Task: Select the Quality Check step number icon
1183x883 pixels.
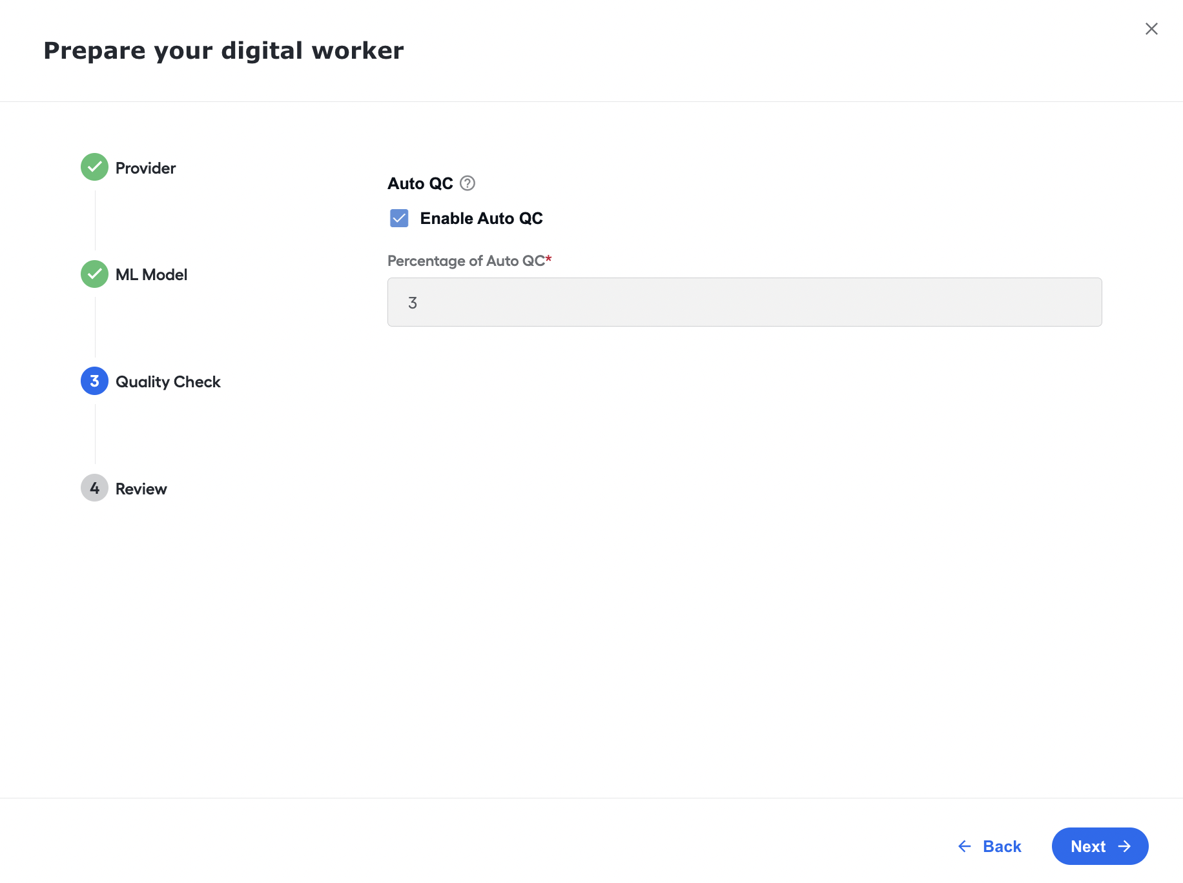Action: click(x=94, y=381)
